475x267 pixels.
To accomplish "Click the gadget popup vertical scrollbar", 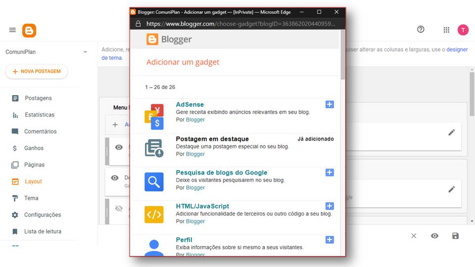I will click(342, 55).
